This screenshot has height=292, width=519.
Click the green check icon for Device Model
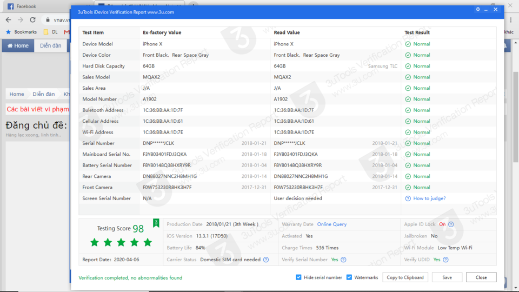pos(408,44)
